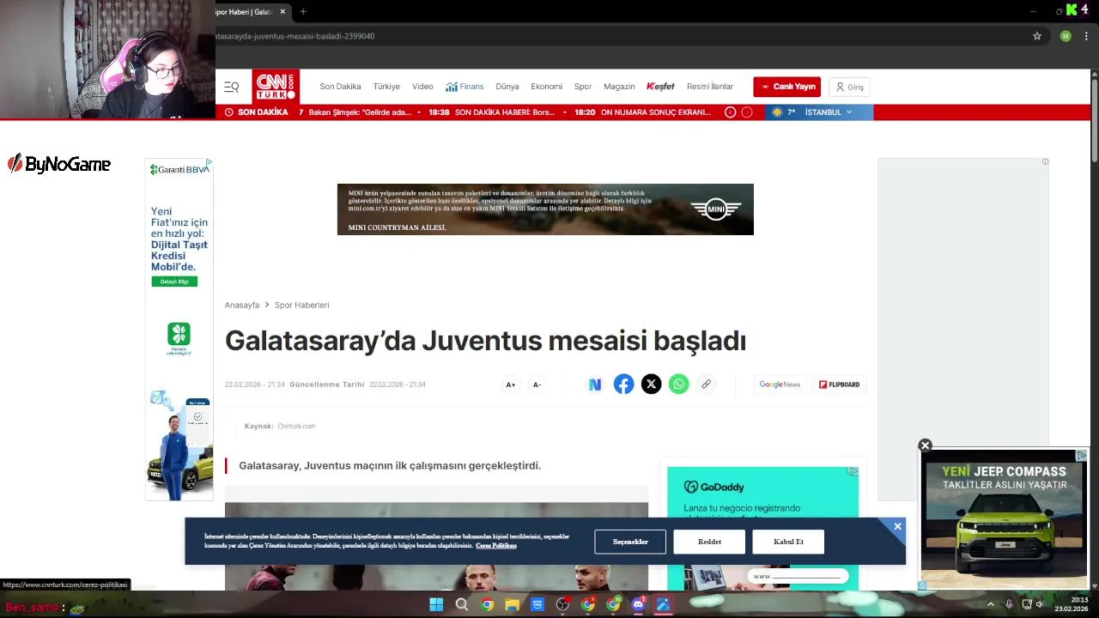Open the Son Dakika menu
Image resolution: width=1099 pixels, height=618 pixels.
tap(340, 87)
